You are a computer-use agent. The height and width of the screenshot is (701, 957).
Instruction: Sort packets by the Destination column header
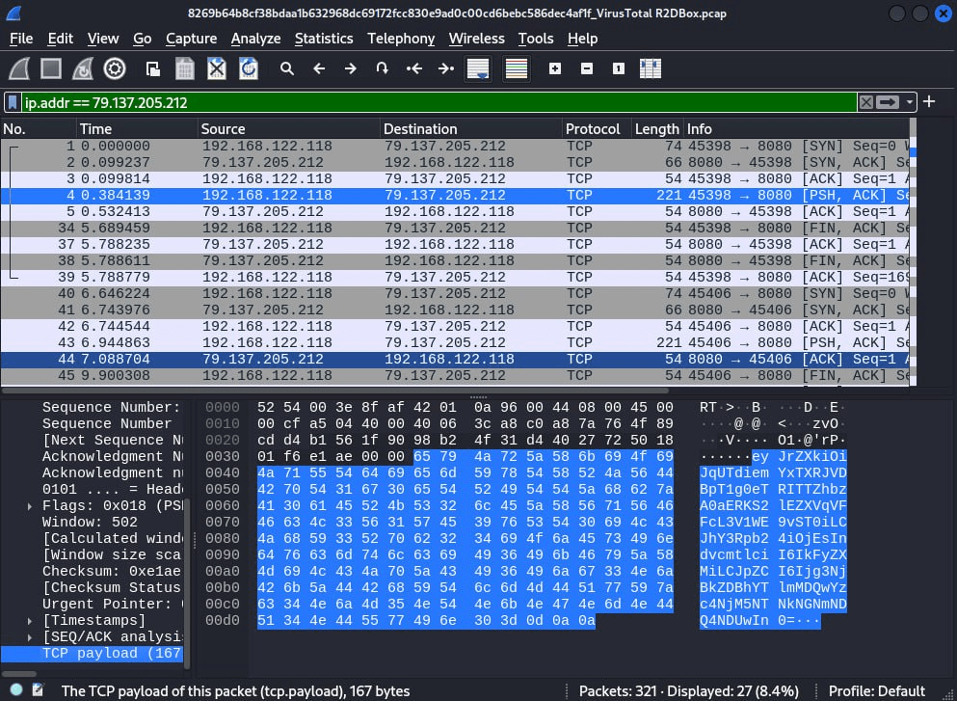(x=471, y=129)
